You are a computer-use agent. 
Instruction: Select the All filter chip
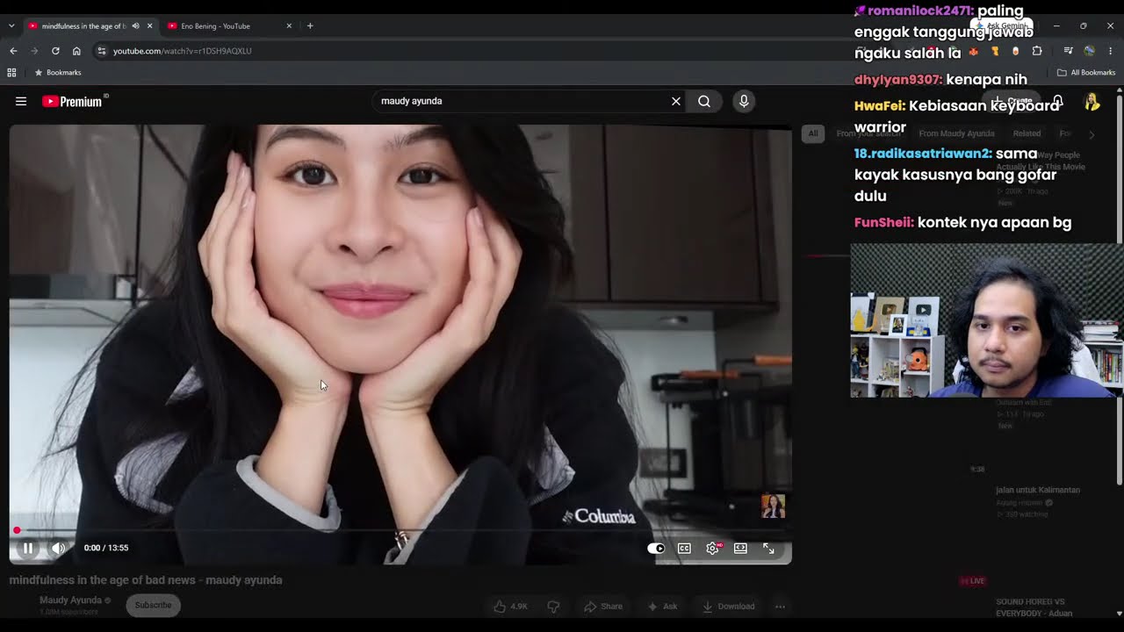(813, 133)
